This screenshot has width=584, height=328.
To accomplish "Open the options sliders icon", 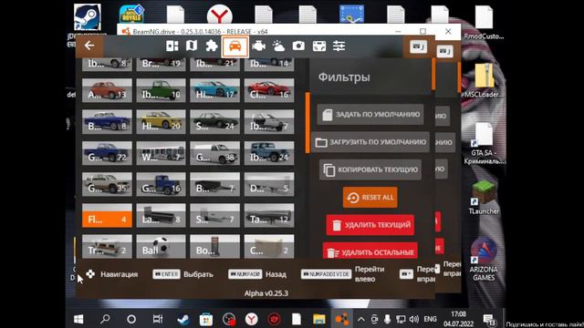I will [339, 46].
